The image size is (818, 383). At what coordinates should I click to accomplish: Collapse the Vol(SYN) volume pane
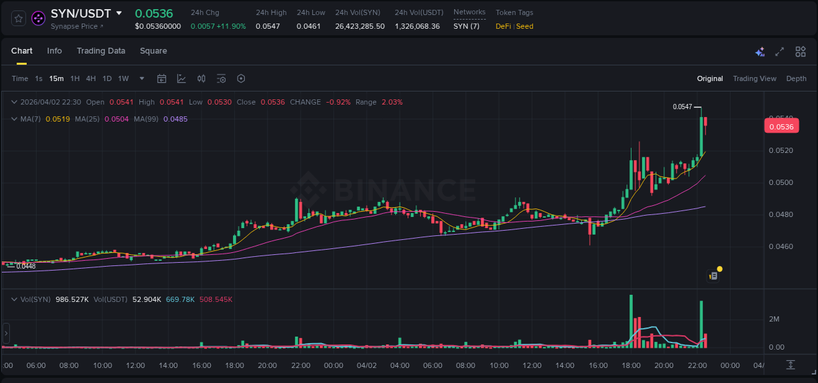(14, 298)
